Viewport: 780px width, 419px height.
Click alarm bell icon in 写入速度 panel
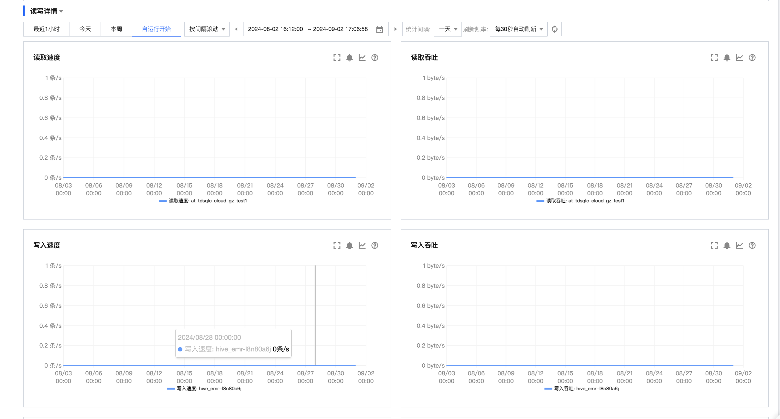coord(349,245)
